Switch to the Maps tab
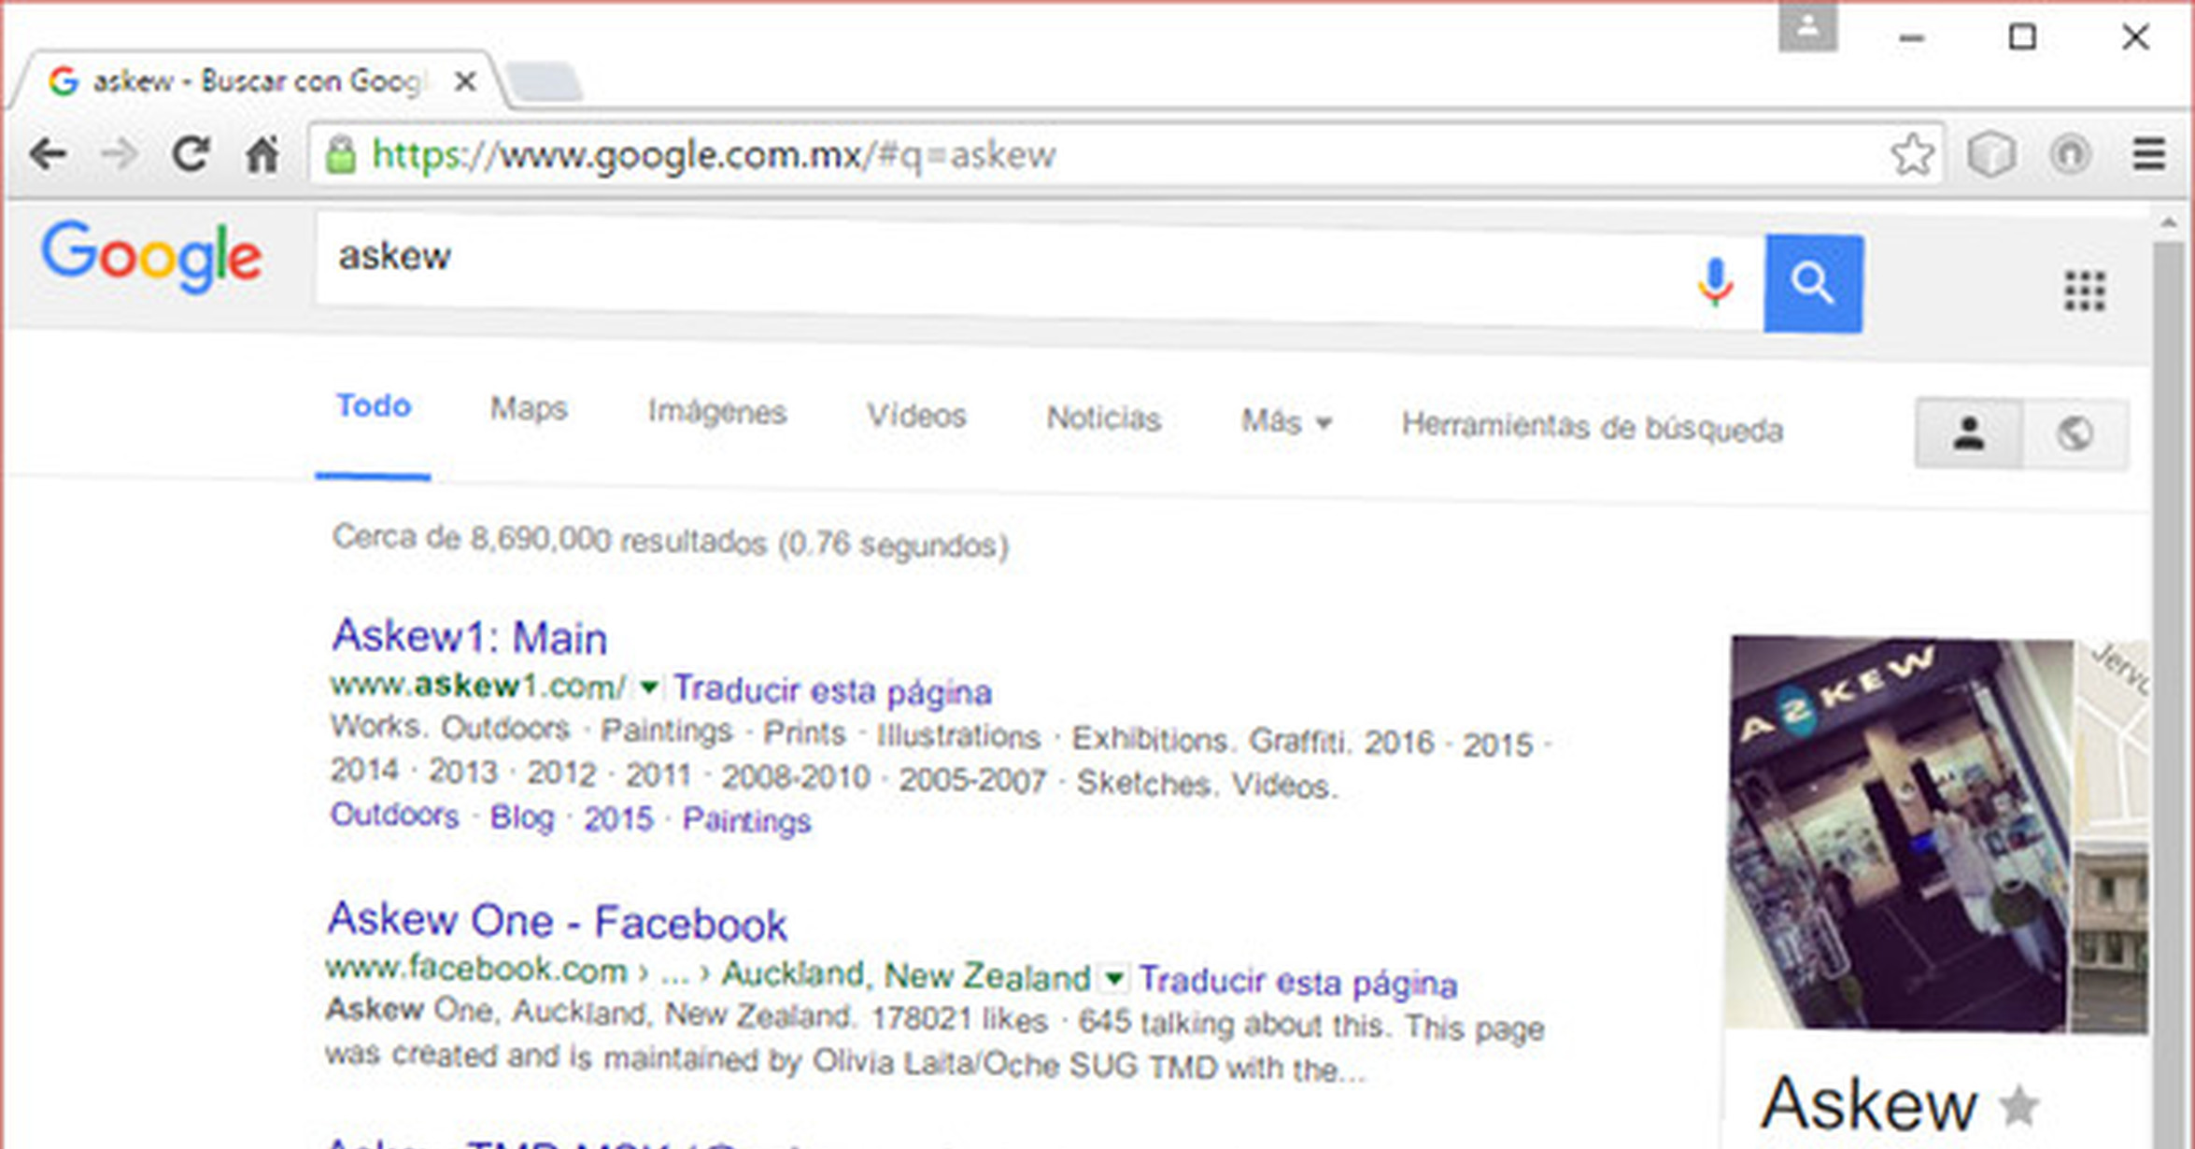Screen dimensions: 2195x1149 click(529, 409)
